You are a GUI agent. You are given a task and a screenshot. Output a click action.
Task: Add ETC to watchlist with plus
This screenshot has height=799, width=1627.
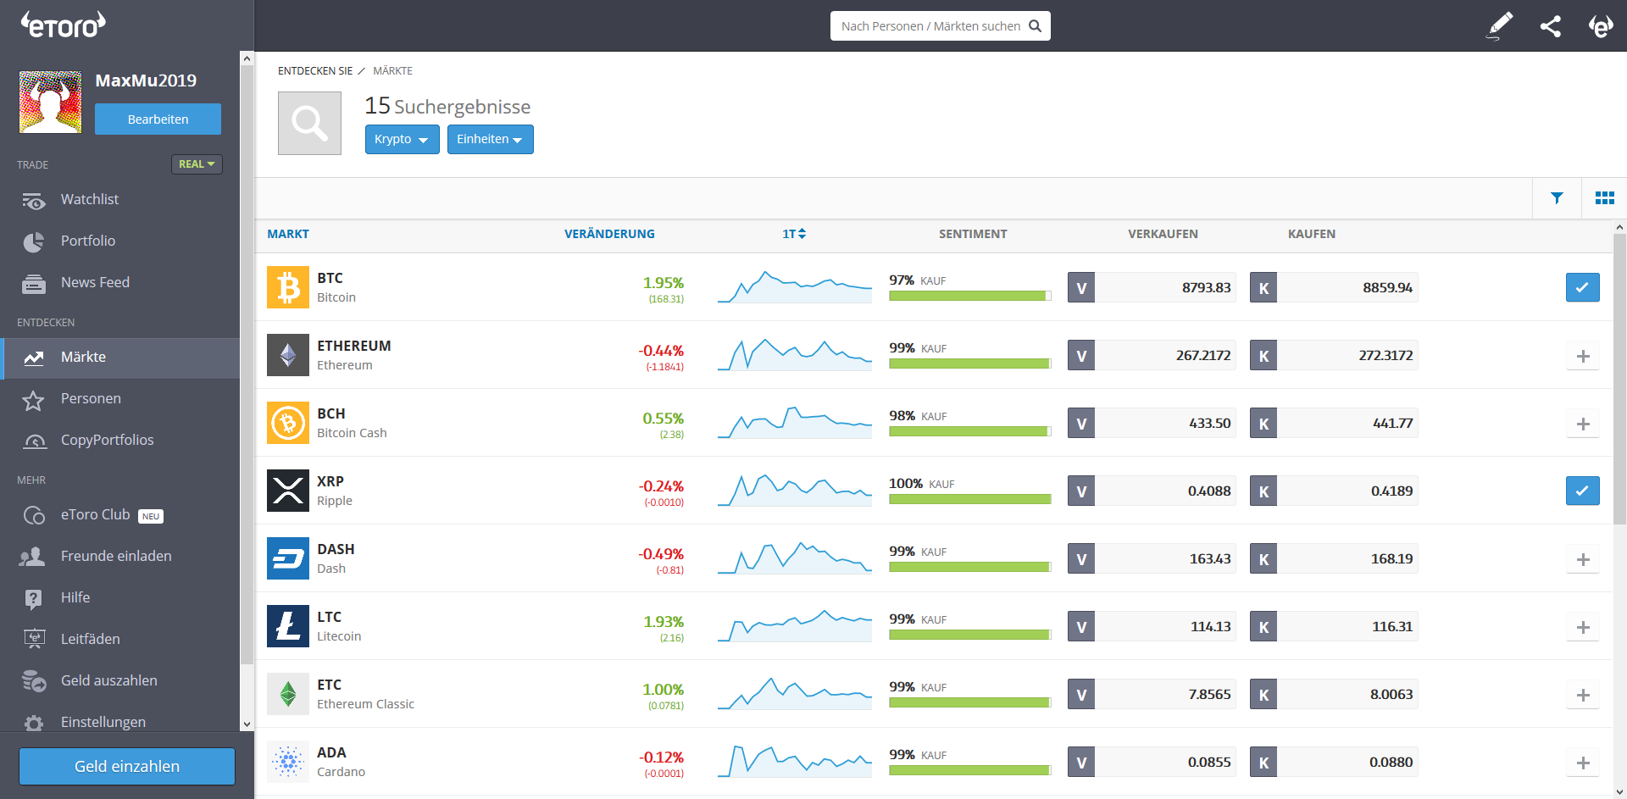(x=1582, y=695)
